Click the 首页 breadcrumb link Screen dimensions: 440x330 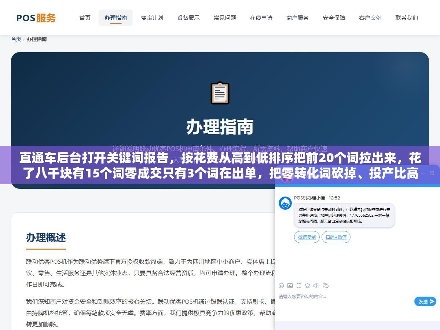[x=16, y=39]
